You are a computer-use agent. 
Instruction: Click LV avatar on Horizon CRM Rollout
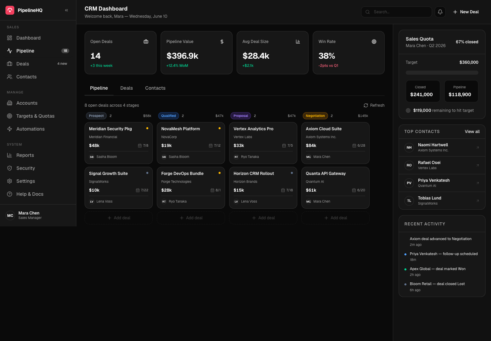click(x=236, y=202)
